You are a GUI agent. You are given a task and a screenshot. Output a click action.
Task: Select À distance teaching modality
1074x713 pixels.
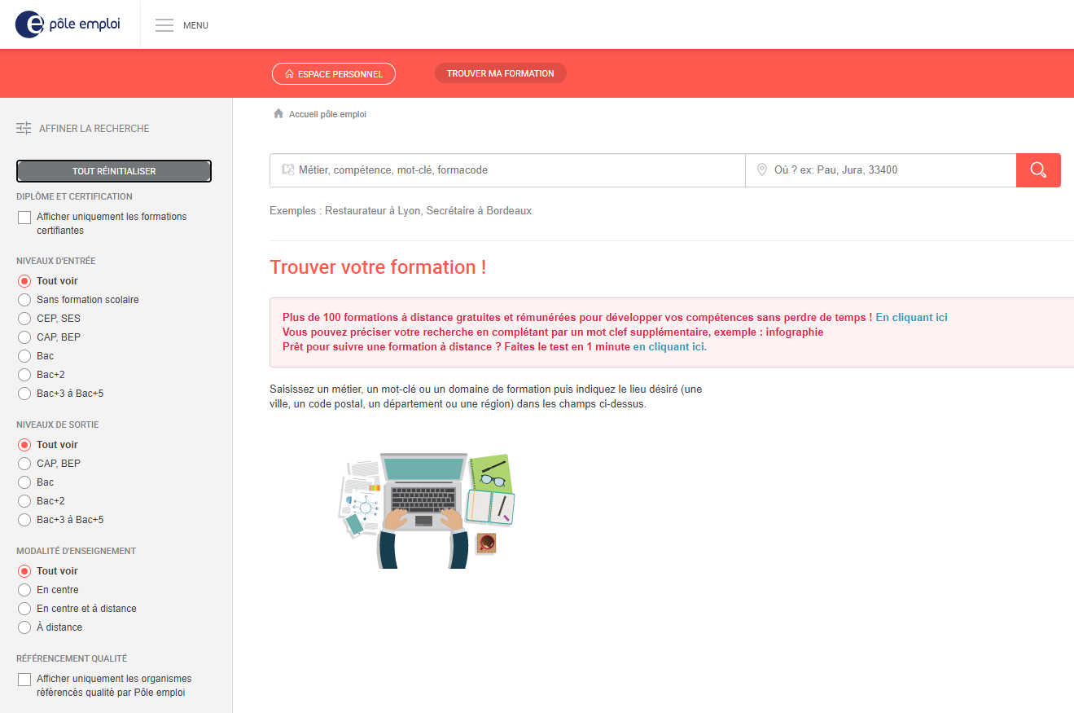point(24,627)
